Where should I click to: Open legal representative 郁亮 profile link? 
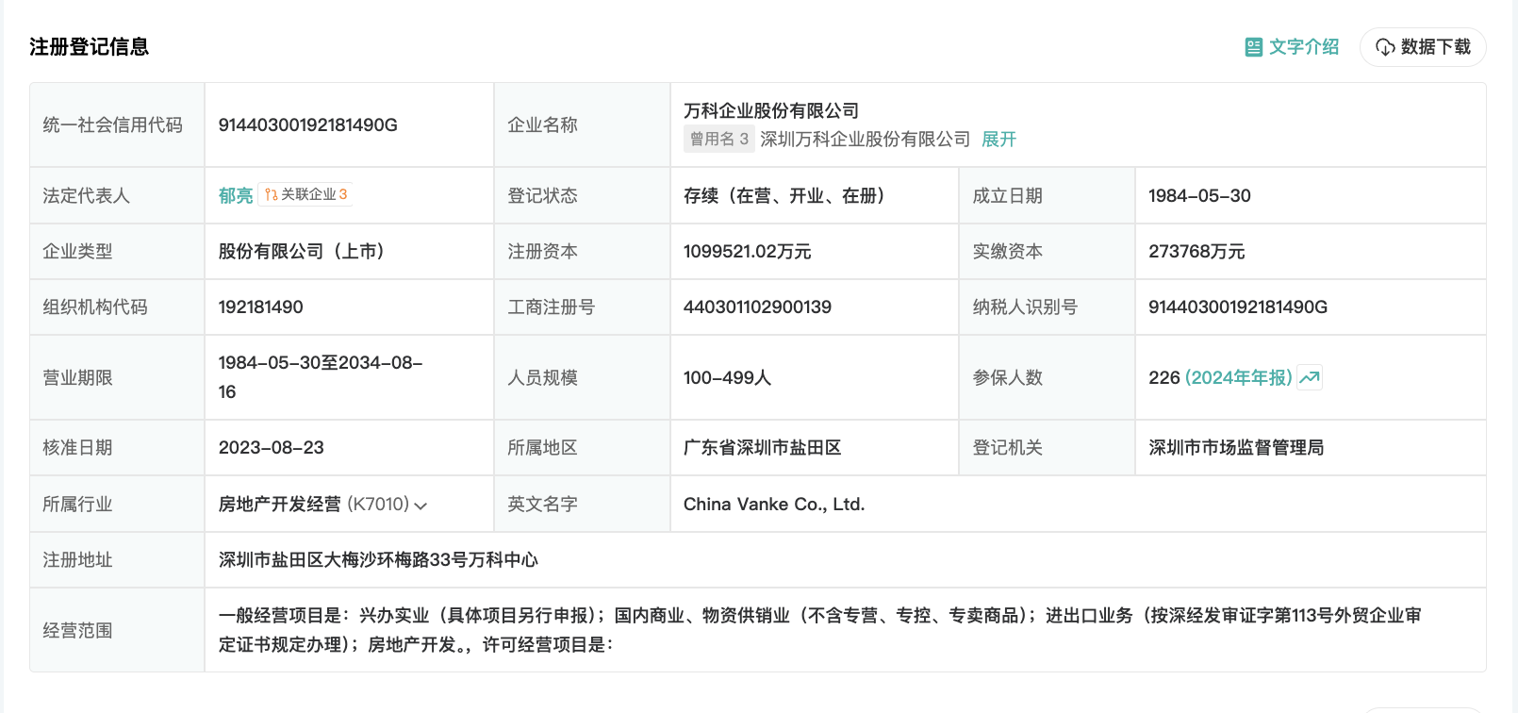point(236,195)
